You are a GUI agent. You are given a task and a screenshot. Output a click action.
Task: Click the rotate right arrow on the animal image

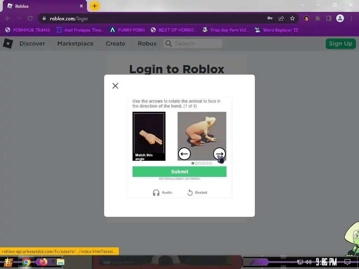219,154
